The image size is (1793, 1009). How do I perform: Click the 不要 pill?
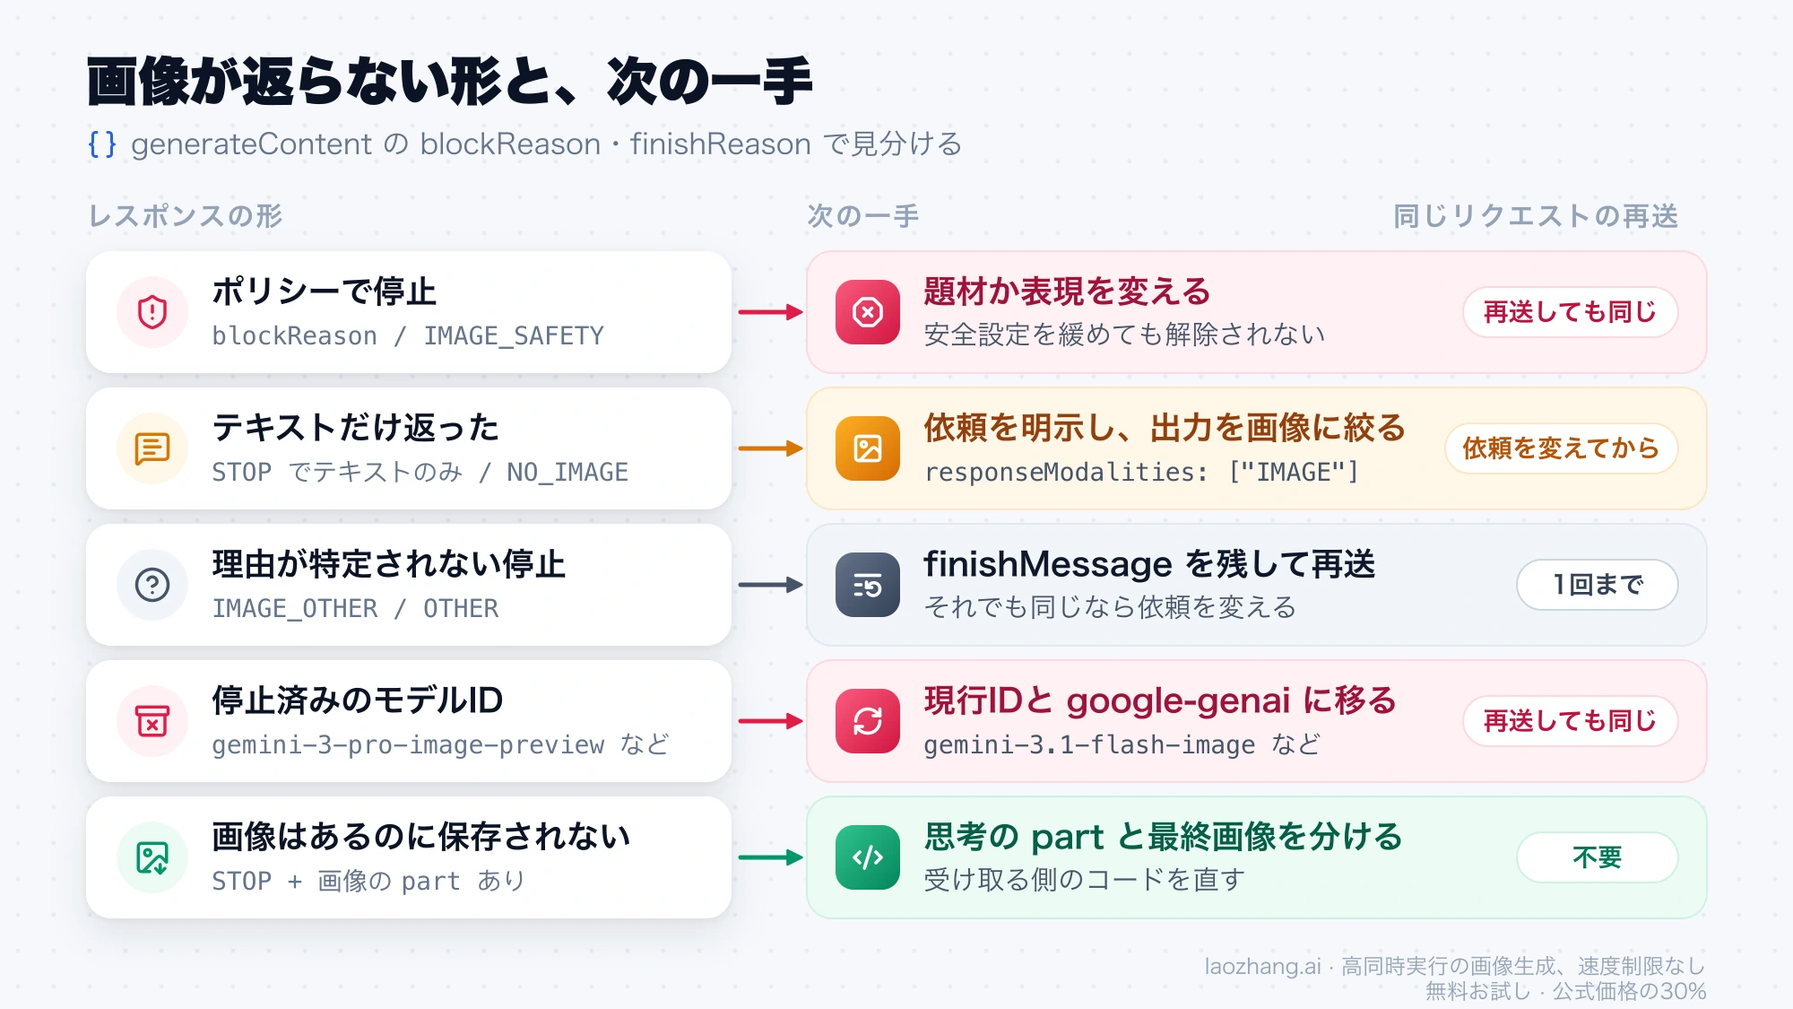click(1598, 857)
